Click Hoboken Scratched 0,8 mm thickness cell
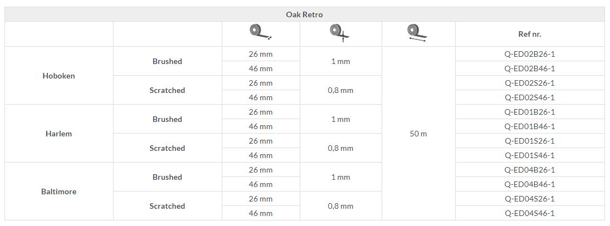The image size is (610, 226). pyautogui.click(x=341, y=90)
